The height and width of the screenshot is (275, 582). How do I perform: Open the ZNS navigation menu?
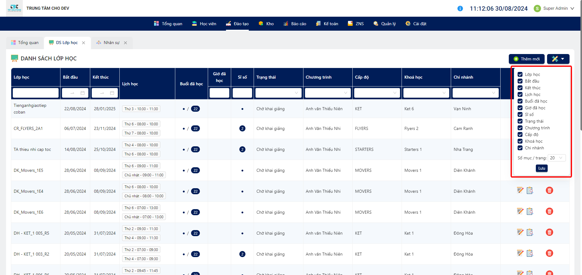click(x=356, y=24)
